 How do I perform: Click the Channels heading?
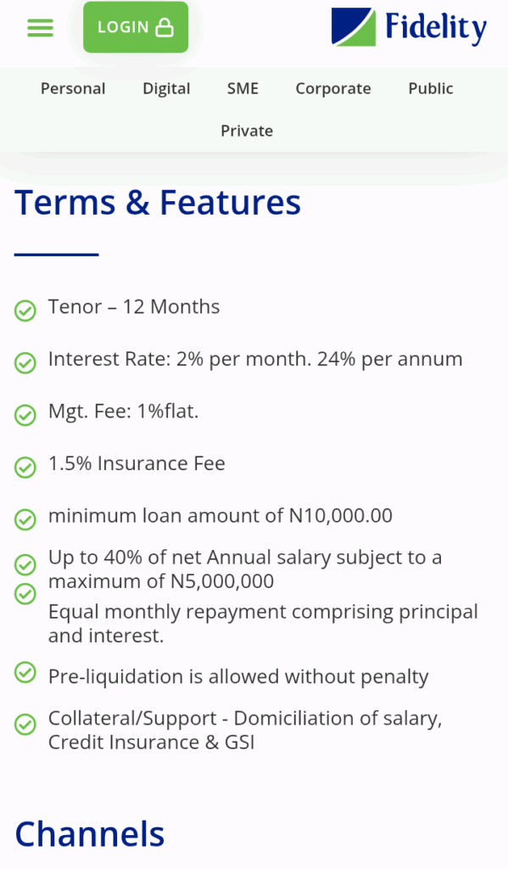click(89, 833)
